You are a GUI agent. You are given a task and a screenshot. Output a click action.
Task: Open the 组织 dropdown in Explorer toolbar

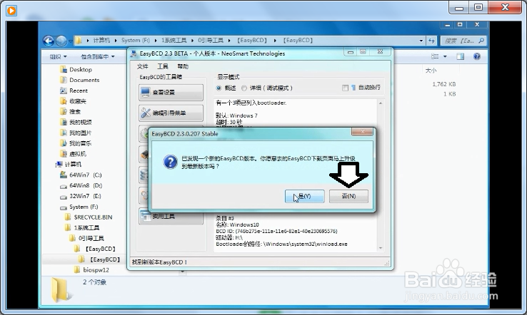(x=58, y=56)
